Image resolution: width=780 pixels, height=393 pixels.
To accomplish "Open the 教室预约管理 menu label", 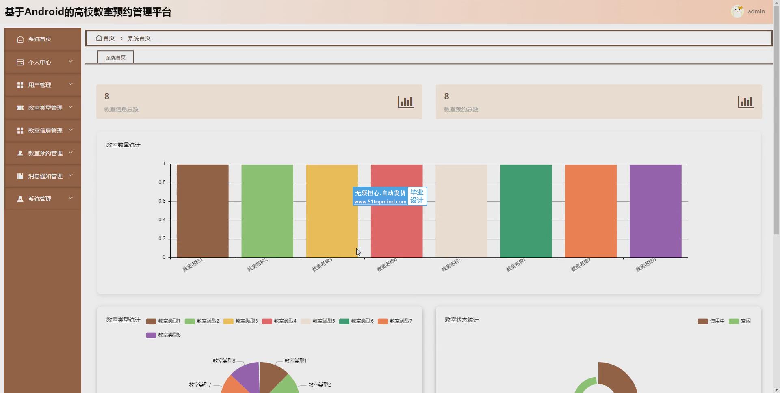I will click(x=45, y=153).
